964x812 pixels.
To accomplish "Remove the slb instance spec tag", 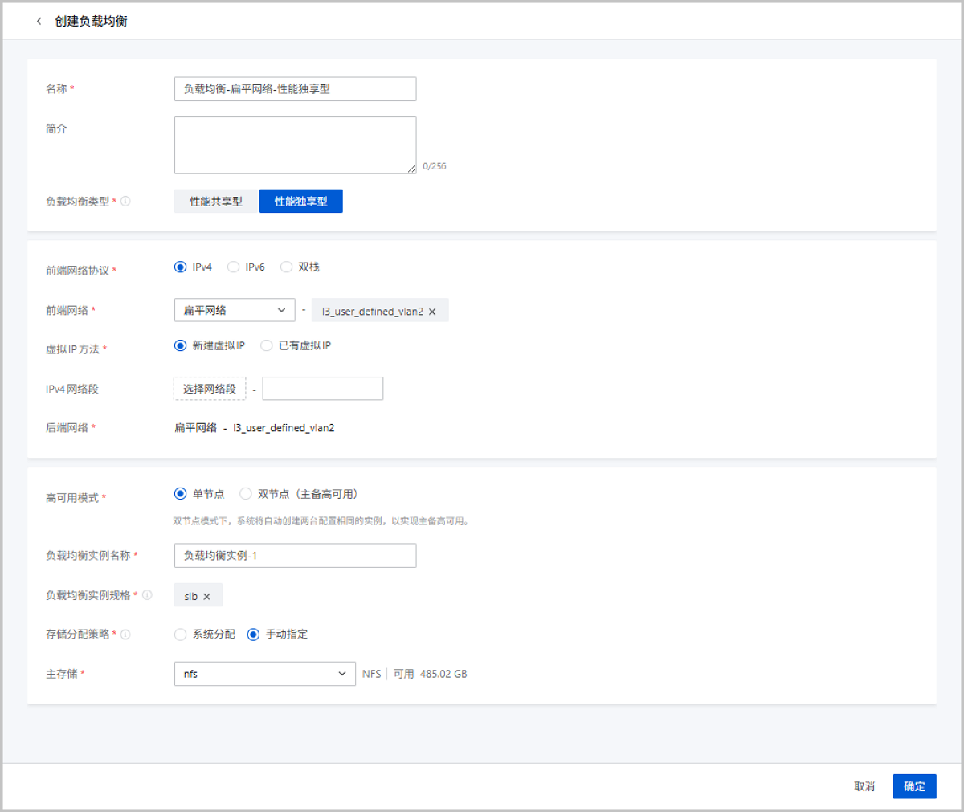I will [x=206, y=597].
